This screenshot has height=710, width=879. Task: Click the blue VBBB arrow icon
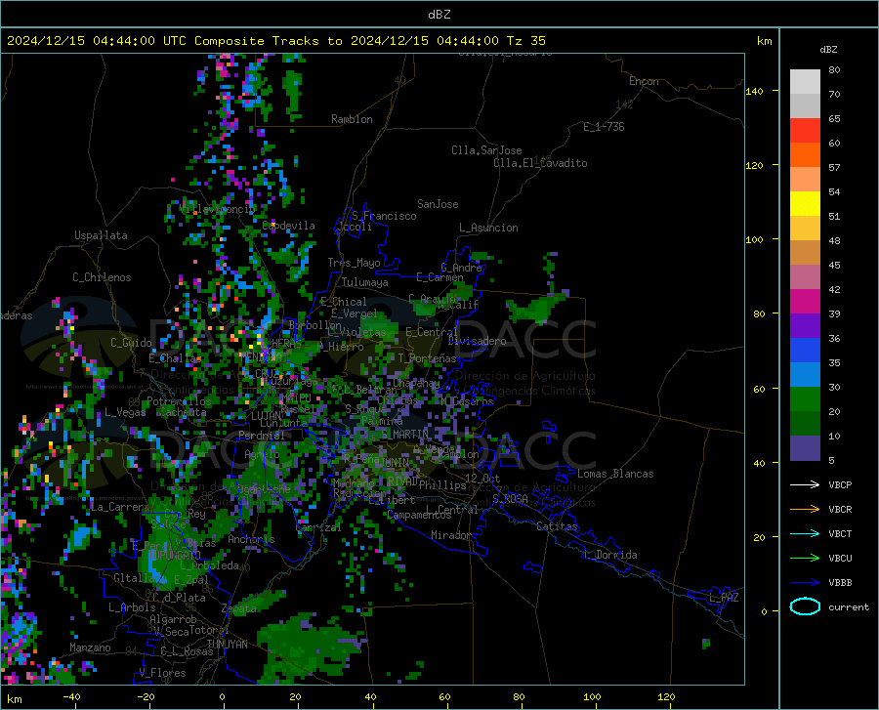pos(805,583)
